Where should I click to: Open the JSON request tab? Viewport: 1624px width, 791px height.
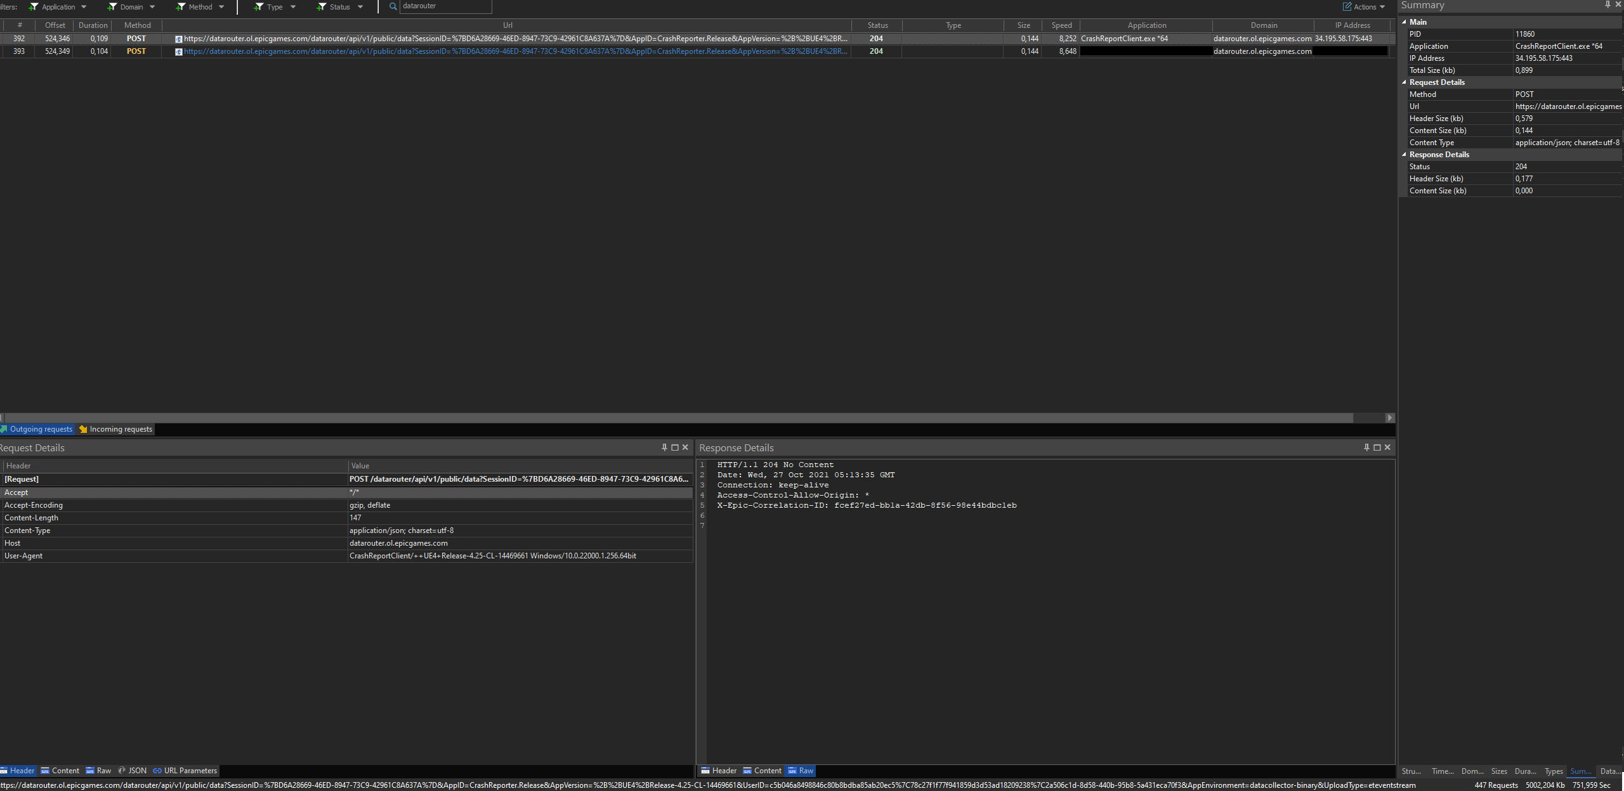[x=133, y=771]
